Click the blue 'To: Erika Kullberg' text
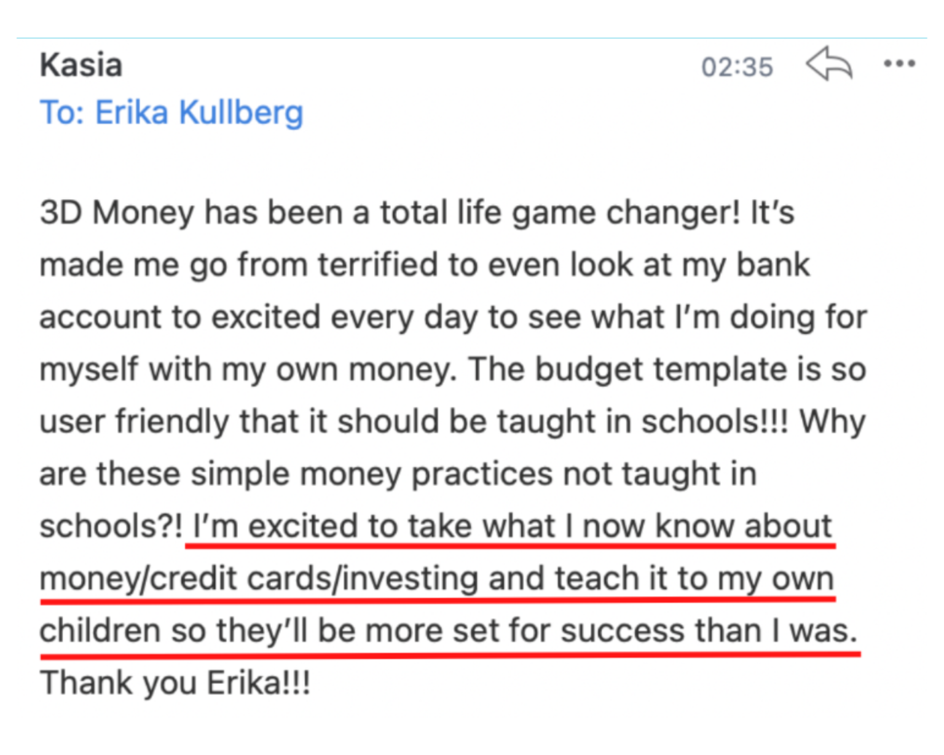944x755 pixels. tap(172, 112)
